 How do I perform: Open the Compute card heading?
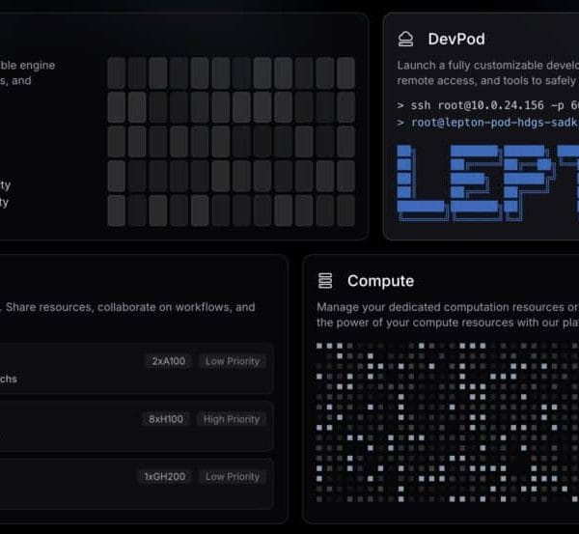point(380,281)
